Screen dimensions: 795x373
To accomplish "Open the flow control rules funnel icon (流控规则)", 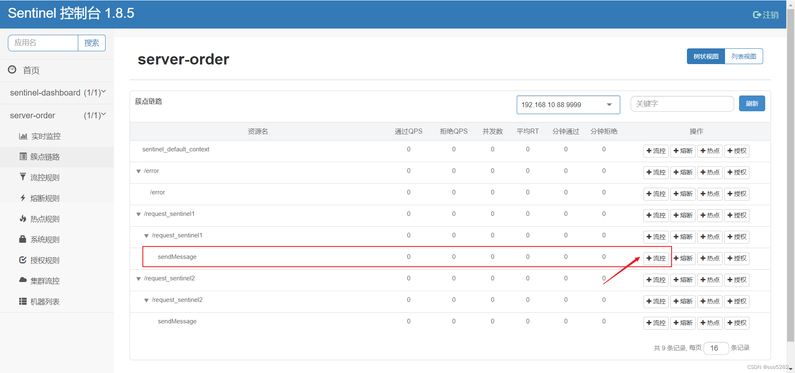I will click(23, 177).
